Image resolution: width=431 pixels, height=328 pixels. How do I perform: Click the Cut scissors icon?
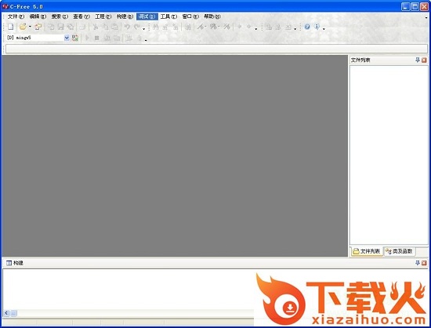point(96,27)
